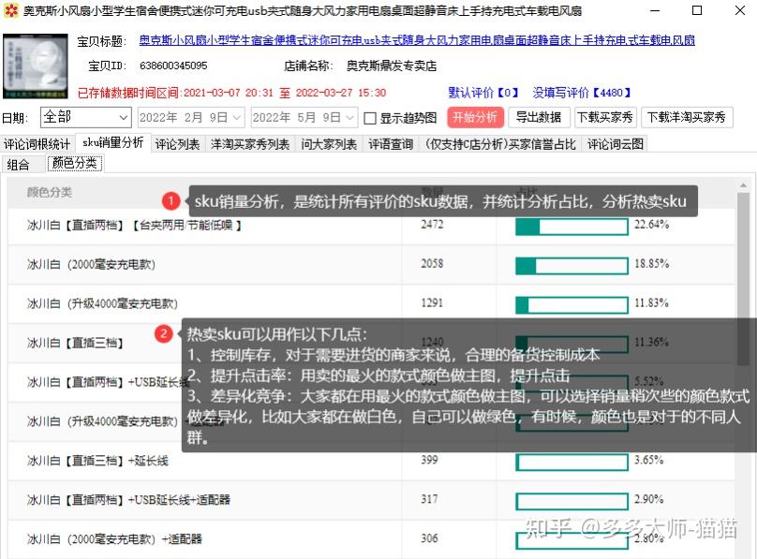Image resolution: width=757 pixels, height=559 pixels.
Task: Click the 下载洋淘买家秀 button
Action: click(687, 118)
